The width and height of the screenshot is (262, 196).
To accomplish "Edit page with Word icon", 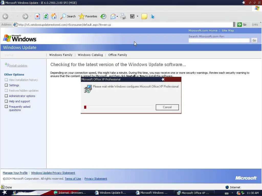I will (132, 16).
